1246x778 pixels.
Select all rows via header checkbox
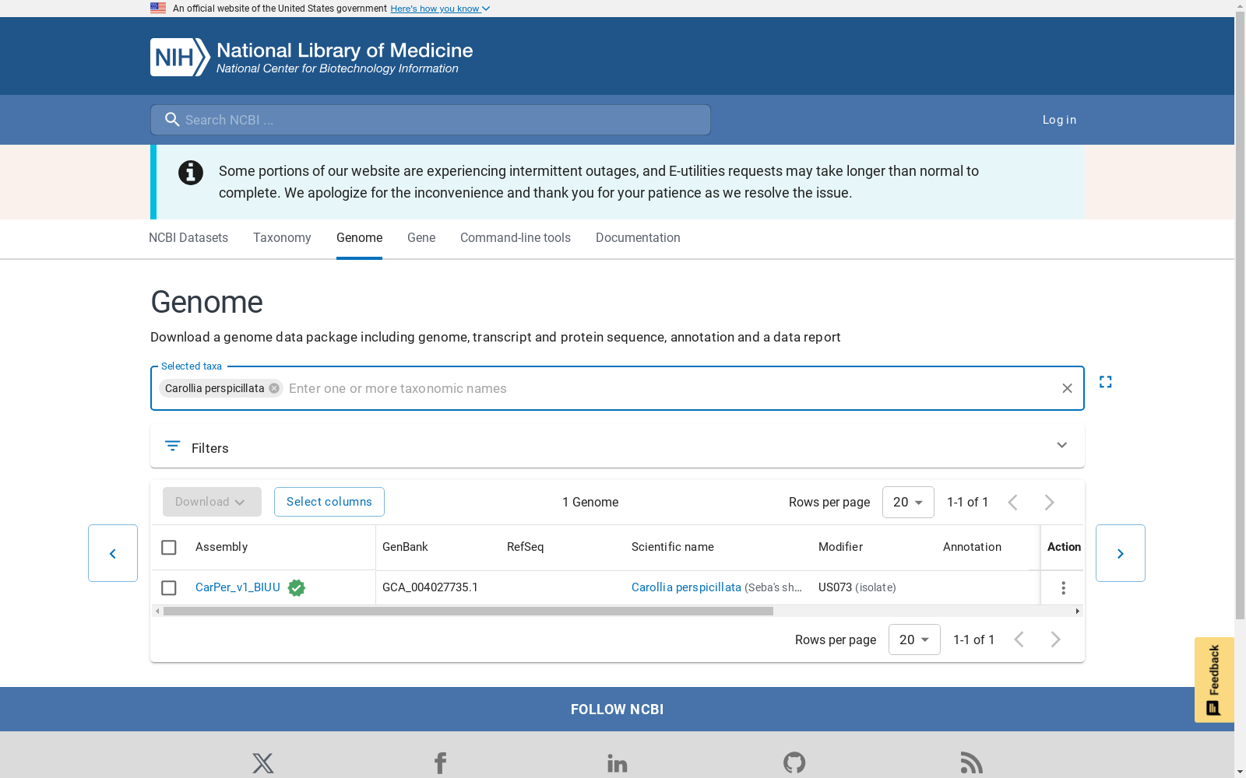pos(169,548)
